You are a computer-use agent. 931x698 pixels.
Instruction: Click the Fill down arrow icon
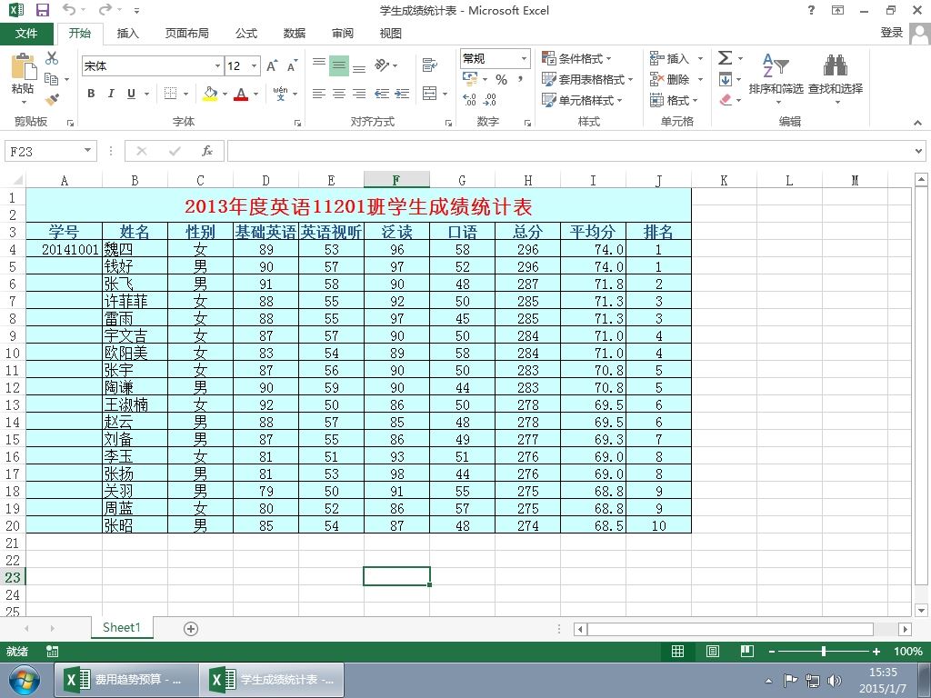726,79
